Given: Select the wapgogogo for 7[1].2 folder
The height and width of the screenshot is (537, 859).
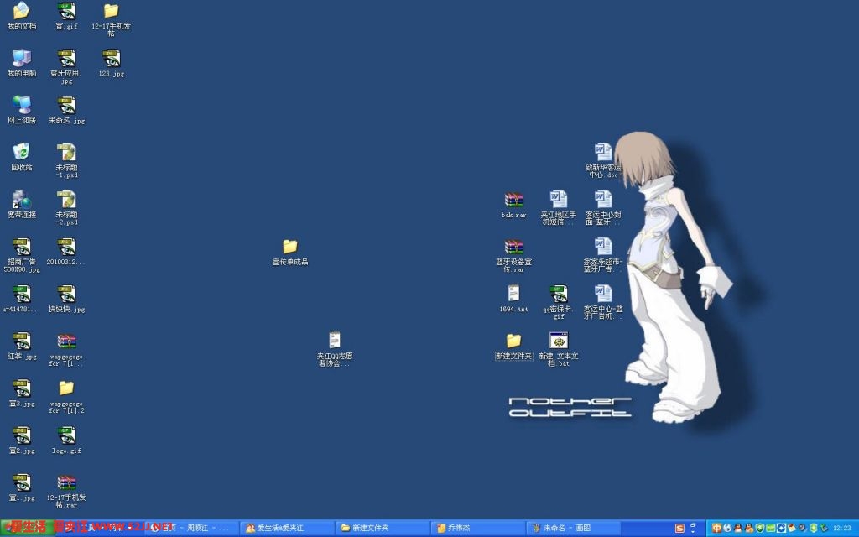Looking at the screenshot, I should pyautogui.click(x=66, y=397).
